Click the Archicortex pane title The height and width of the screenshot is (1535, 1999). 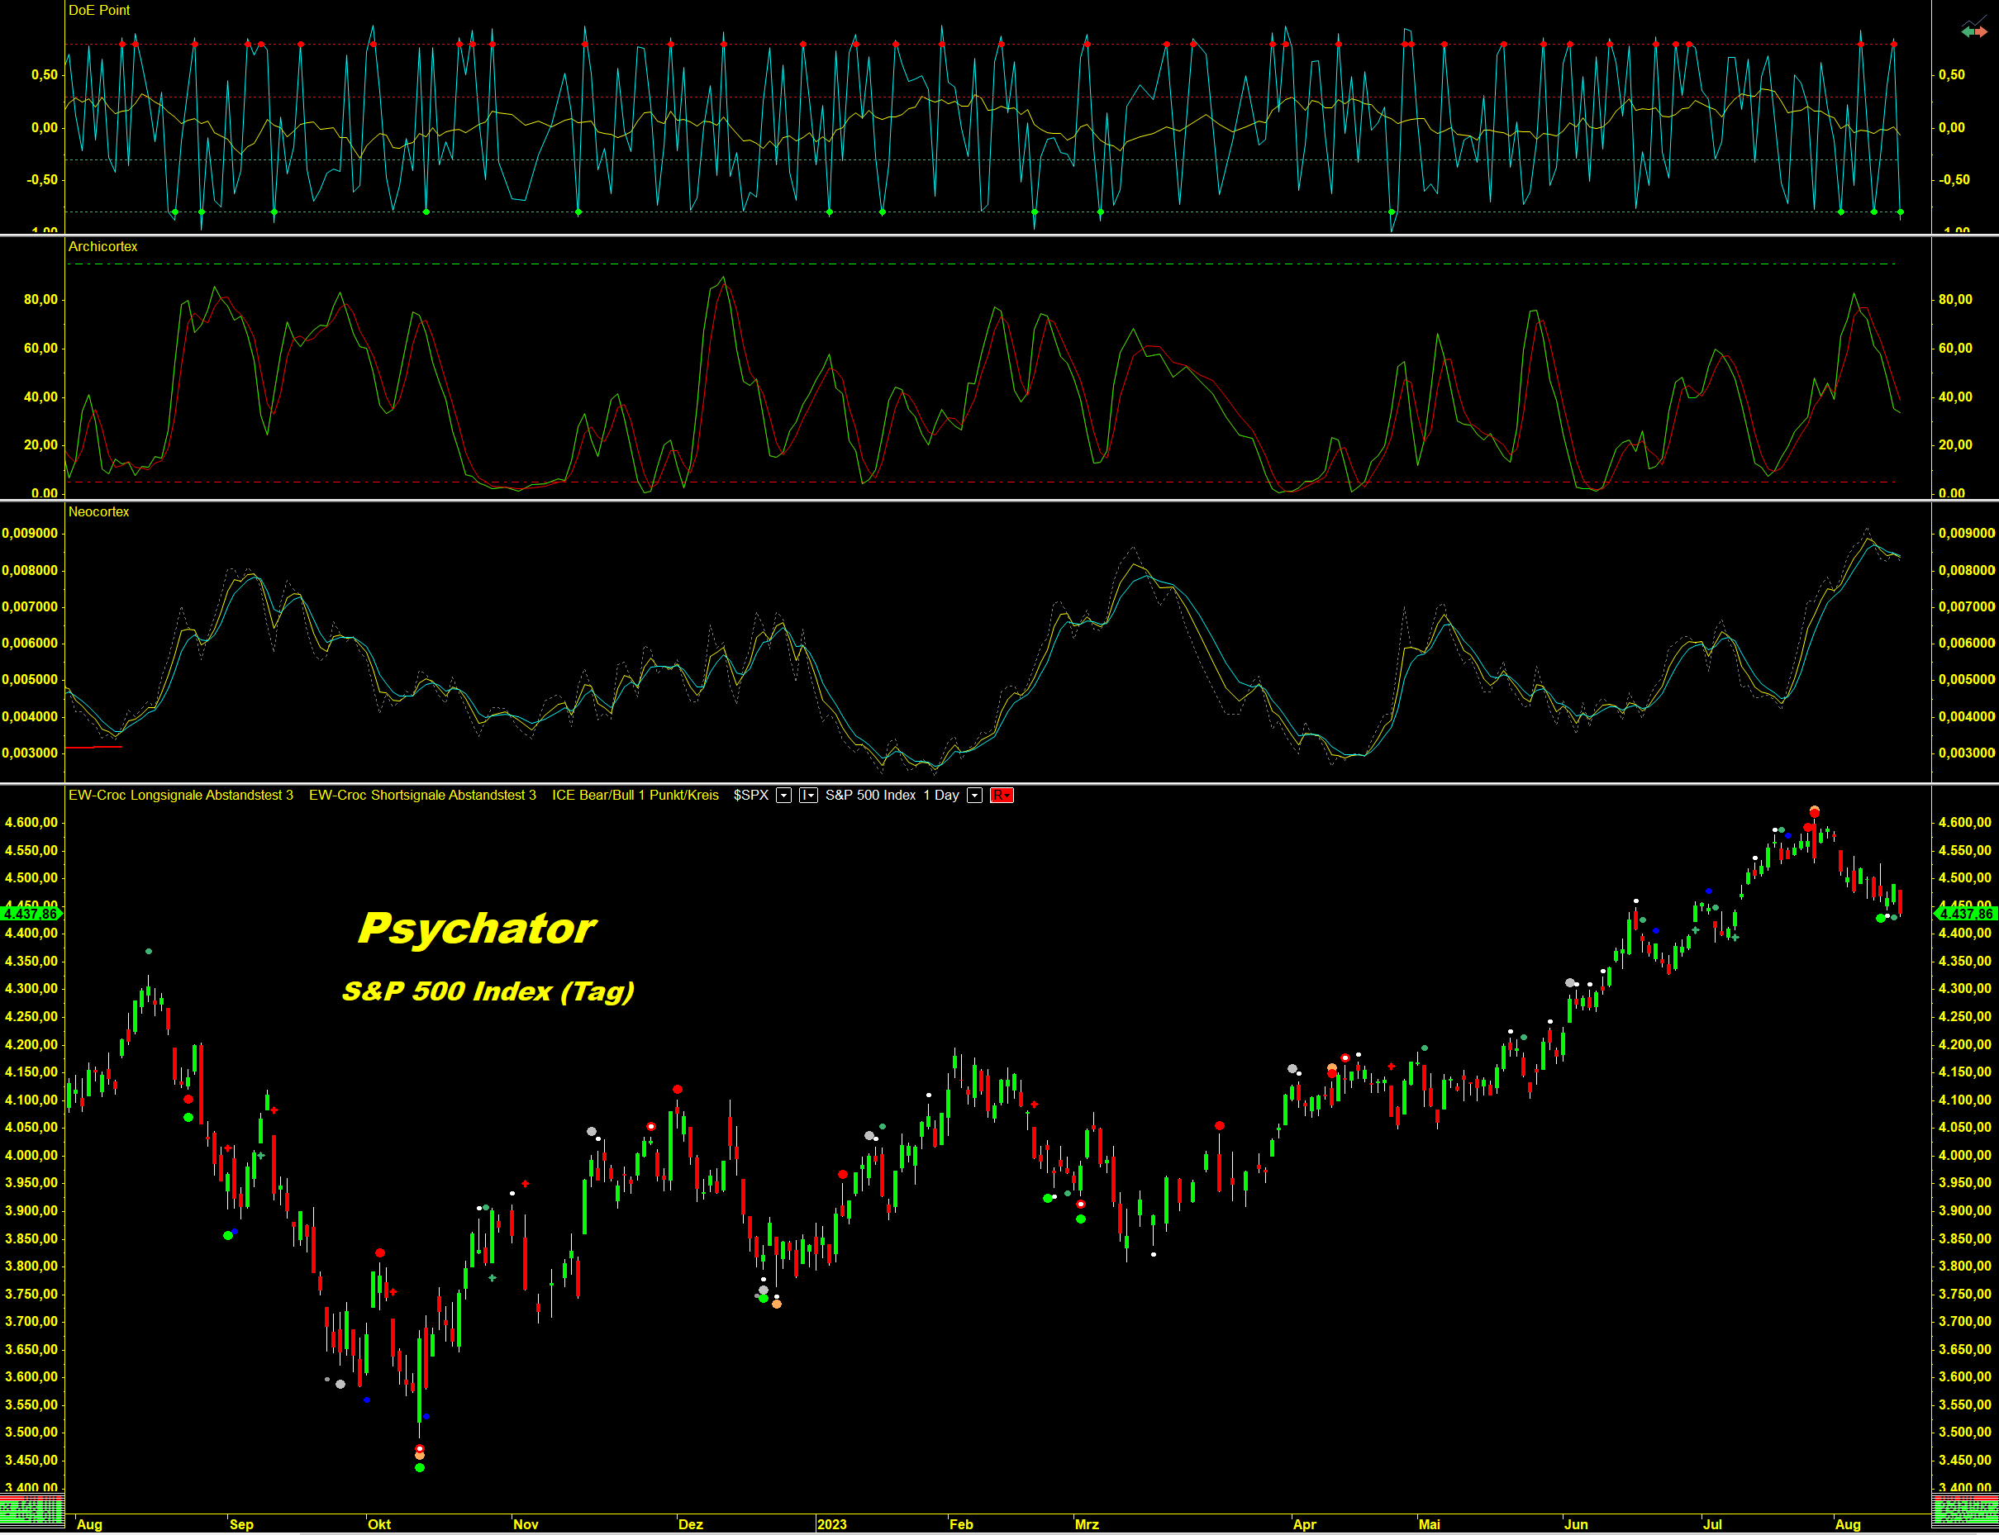pos(102,247)
